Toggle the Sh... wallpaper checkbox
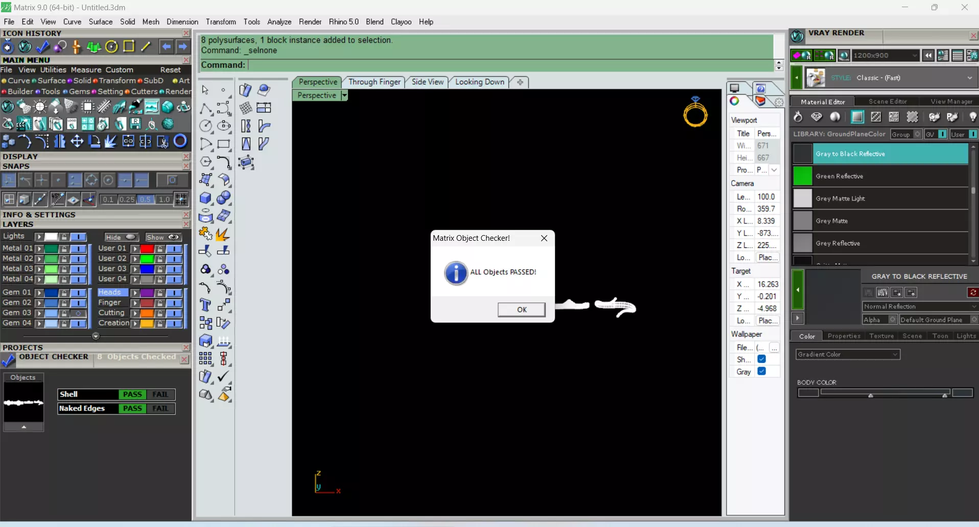This screenshot has height=527, width=979. (761, 359)
